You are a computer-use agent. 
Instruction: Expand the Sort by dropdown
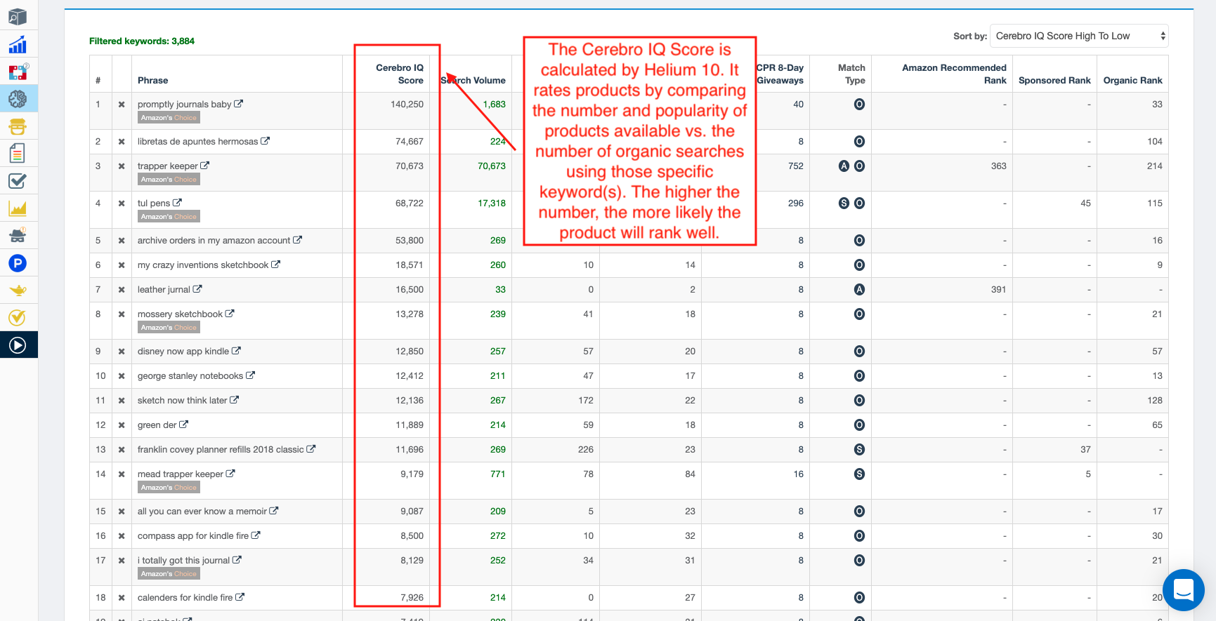tap(1078, 36)
